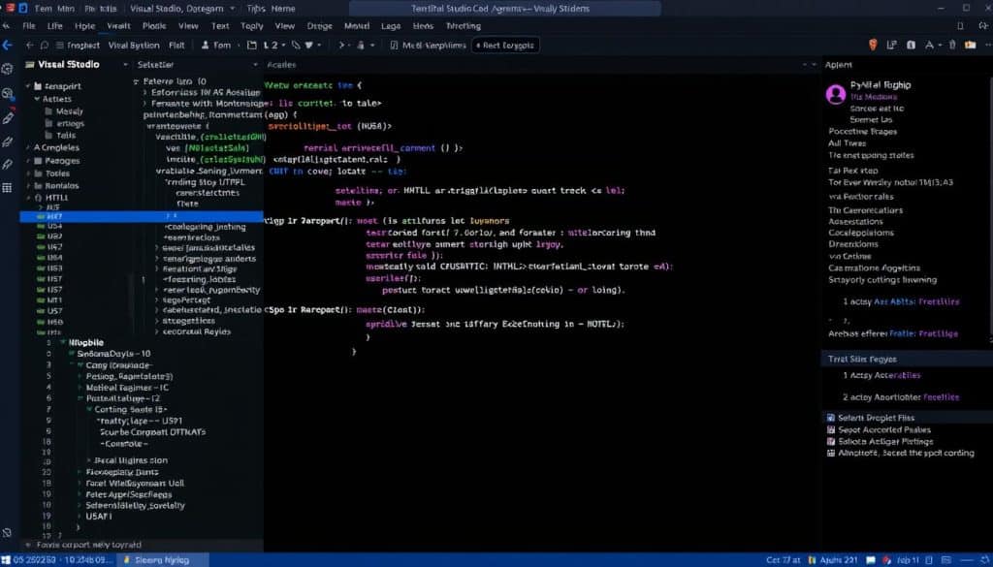
Task: Click the "Metli Varpvlims" toolbar button
Action: [428, 45]
